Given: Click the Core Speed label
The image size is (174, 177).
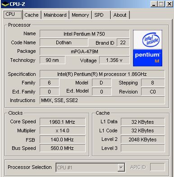Looking at the screenshot, I should (x=23, y=121).
